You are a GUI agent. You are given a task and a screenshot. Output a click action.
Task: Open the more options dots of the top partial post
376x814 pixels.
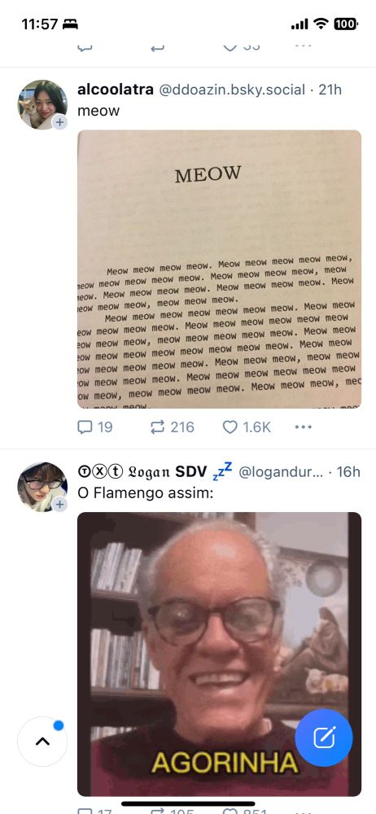coord(304,46)
